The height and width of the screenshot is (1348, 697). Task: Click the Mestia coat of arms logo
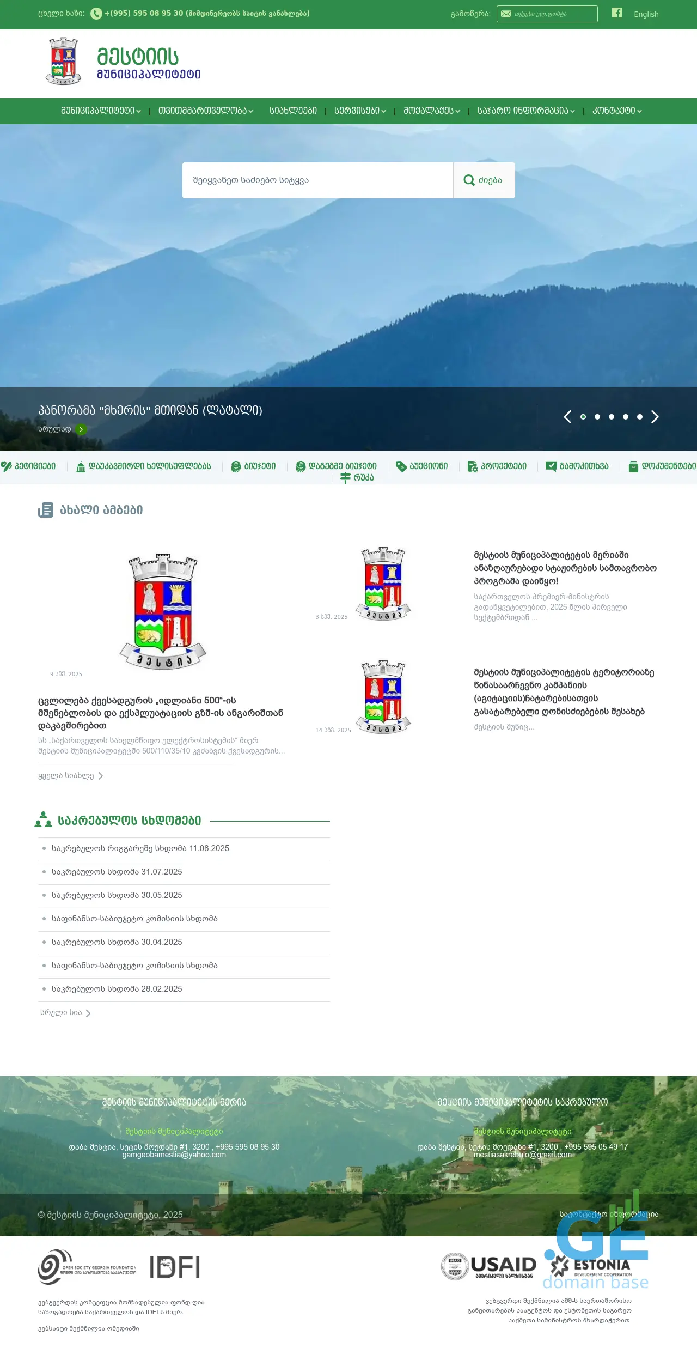[64, 62]
